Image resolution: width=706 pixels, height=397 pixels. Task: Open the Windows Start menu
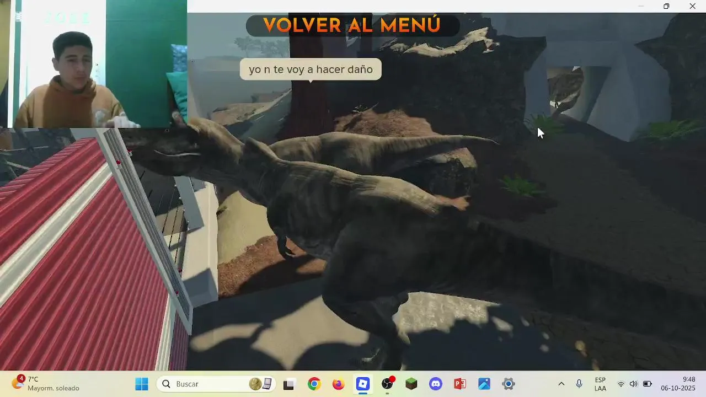click(142, 384)
